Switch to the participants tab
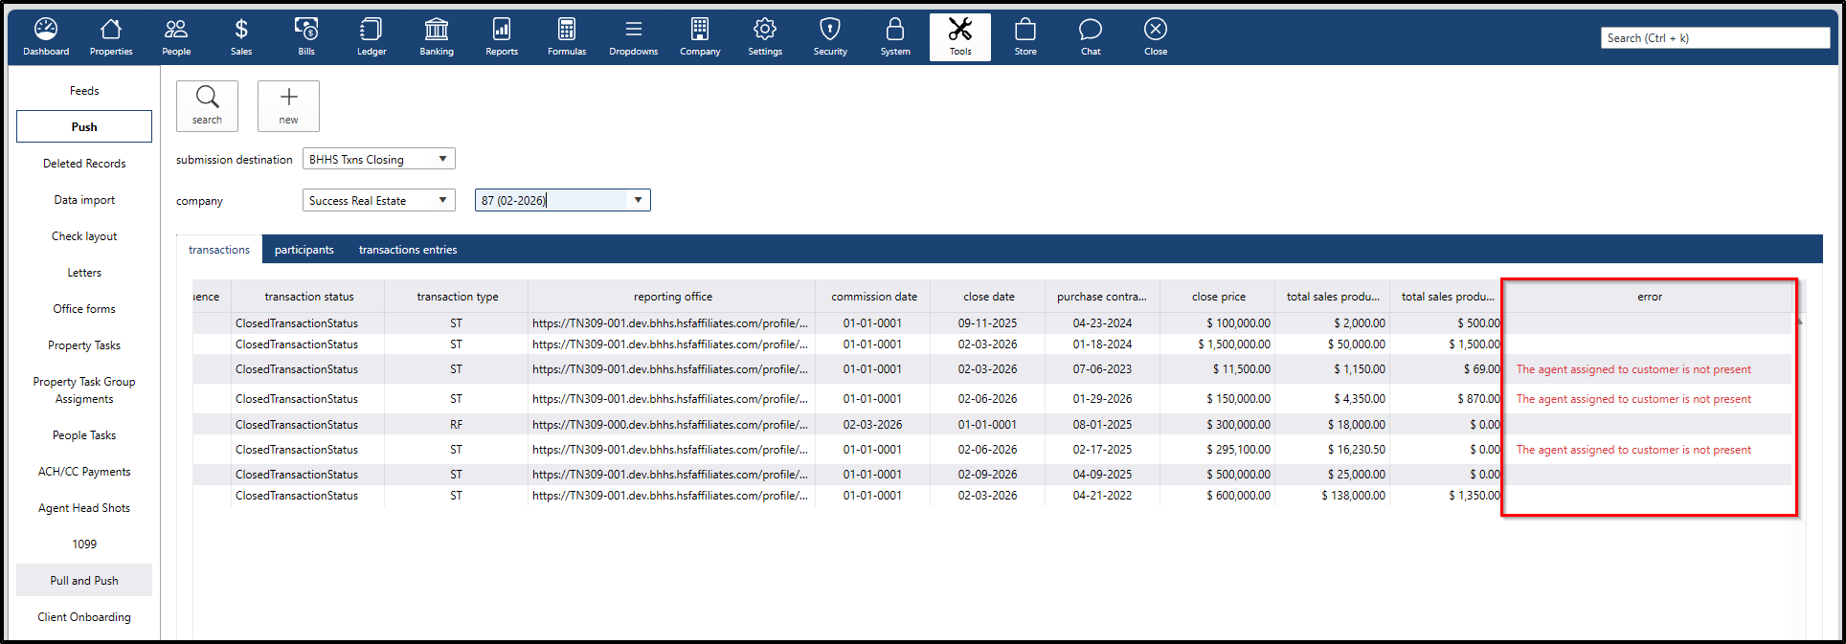 [304, 250]
